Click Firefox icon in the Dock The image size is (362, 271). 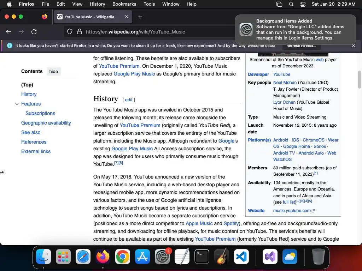(x=103, y=257)
